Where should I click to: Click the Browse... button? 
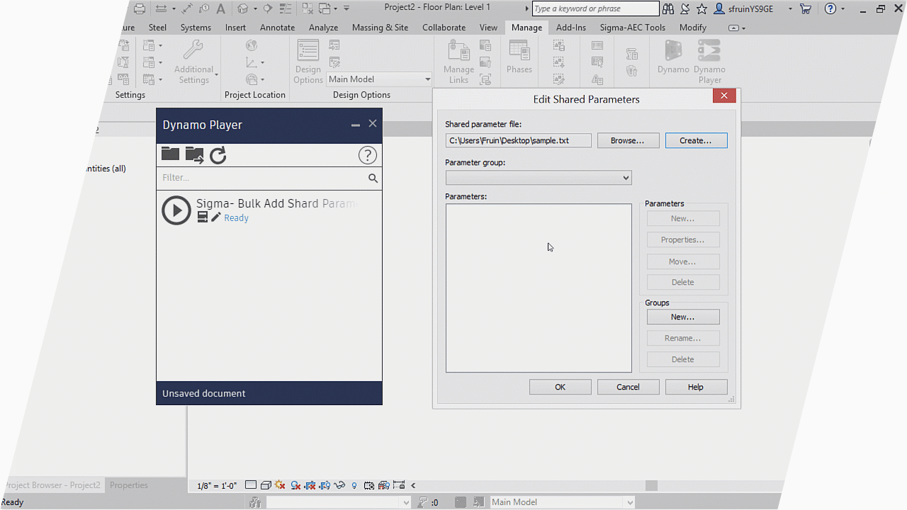(628, 140)
